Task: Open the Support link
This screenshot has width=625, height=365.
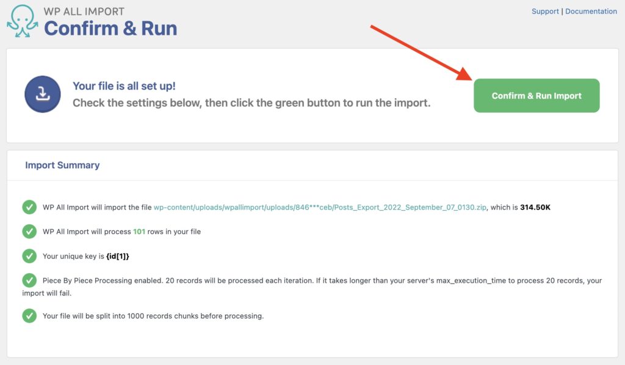Action: click(545, 11)
